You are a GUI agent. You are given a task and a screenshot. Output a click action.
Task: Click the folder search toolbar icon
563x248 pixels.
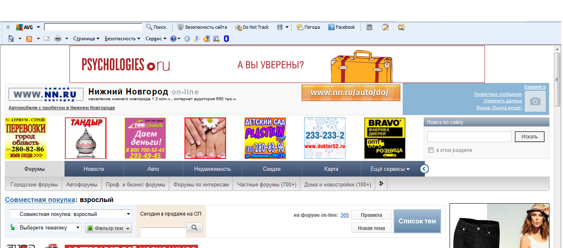[x=401, y=27]
